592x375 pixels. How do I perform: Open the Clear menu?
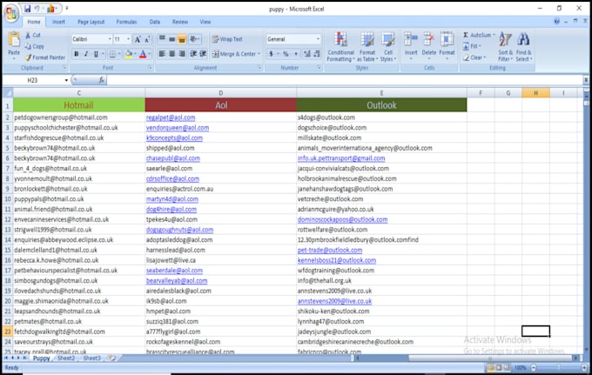(x=474, y=57)
